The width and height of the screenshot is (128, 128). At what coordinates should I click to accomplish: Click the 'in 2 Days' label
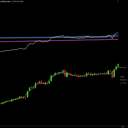[x=123, y=83]
